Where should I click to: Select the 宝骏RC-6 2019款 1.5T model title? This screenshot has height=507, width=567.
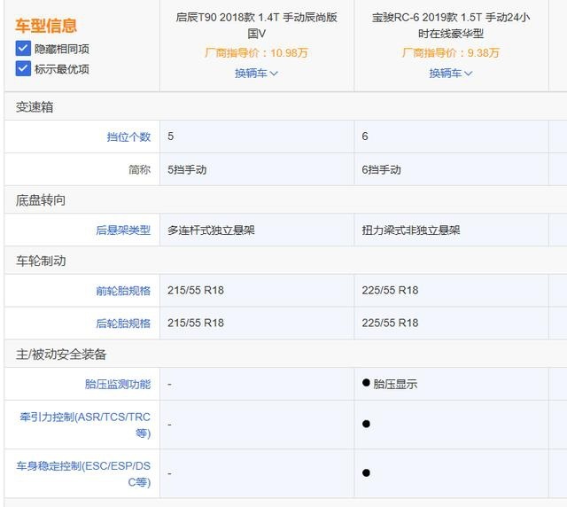451,25
